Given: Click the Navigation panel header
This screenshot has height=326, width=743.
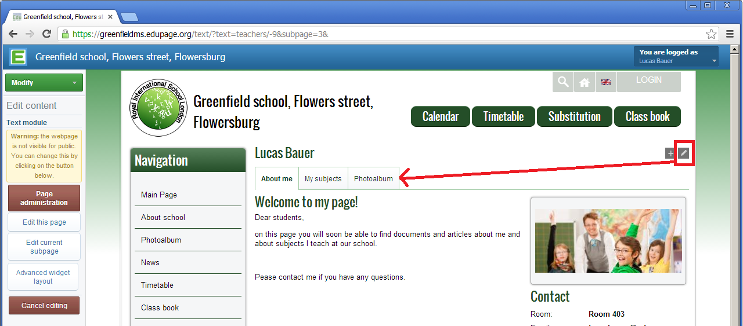Looking at the screenshot, I should (188, 160).
